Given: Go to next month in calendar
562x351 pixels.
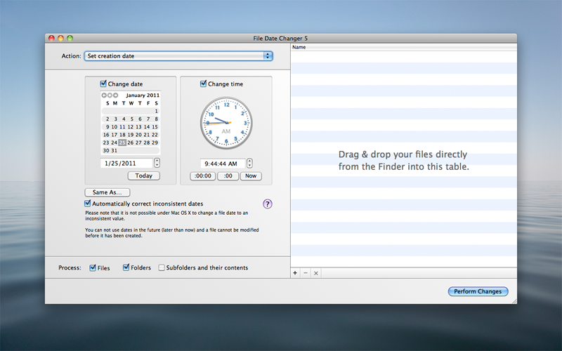Looking at the screenshot, I should pyautogui.click(x=115, y=95).
